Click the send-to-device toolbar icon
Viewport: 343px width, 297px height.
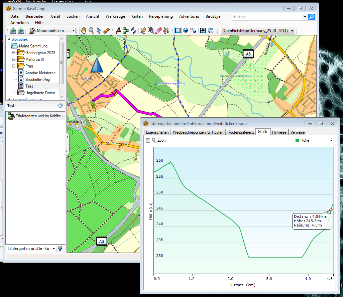[x=13, y=31]
